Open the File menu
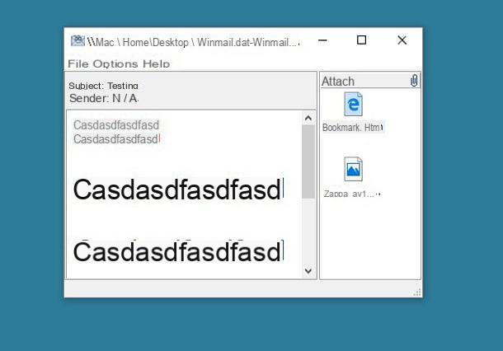The width and height of the screenshot is (503, 351). coord(78,63)
